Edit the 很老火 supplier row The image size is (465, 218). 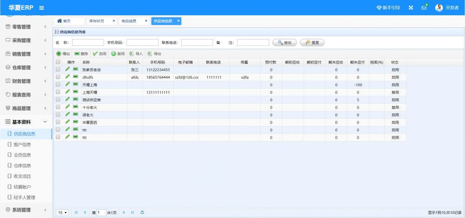pos(67,114)
